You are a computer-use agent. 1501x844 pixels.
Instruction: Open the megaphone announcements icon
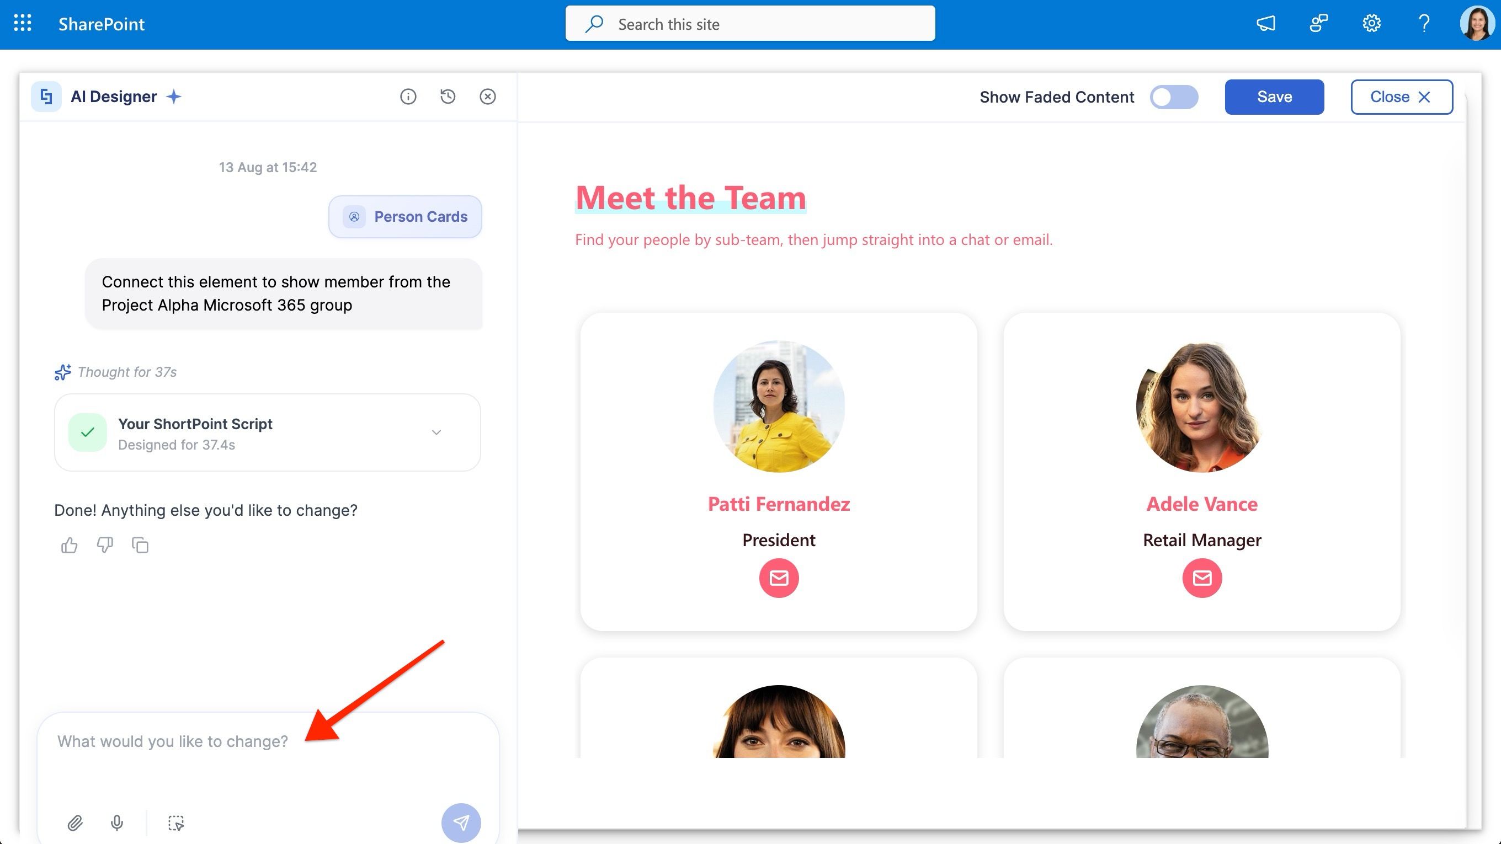click(1265, 23)
